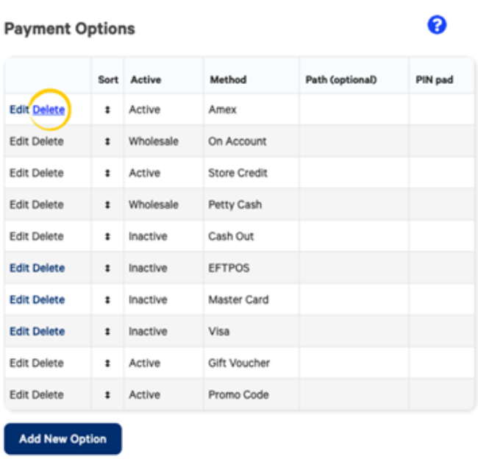
Task: Open the blue help question mark icon
Action: tap(437, 26)
